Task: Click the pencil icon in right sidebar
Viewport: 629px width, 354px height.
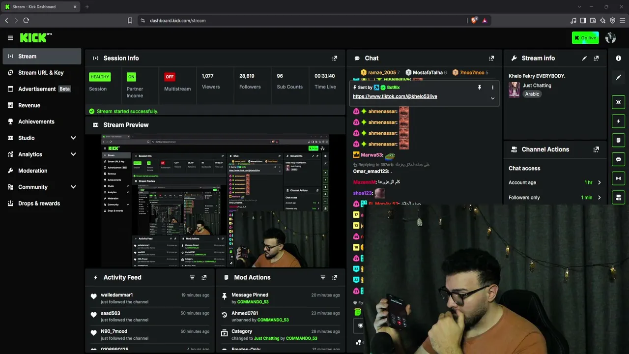Action: (618, 77)
